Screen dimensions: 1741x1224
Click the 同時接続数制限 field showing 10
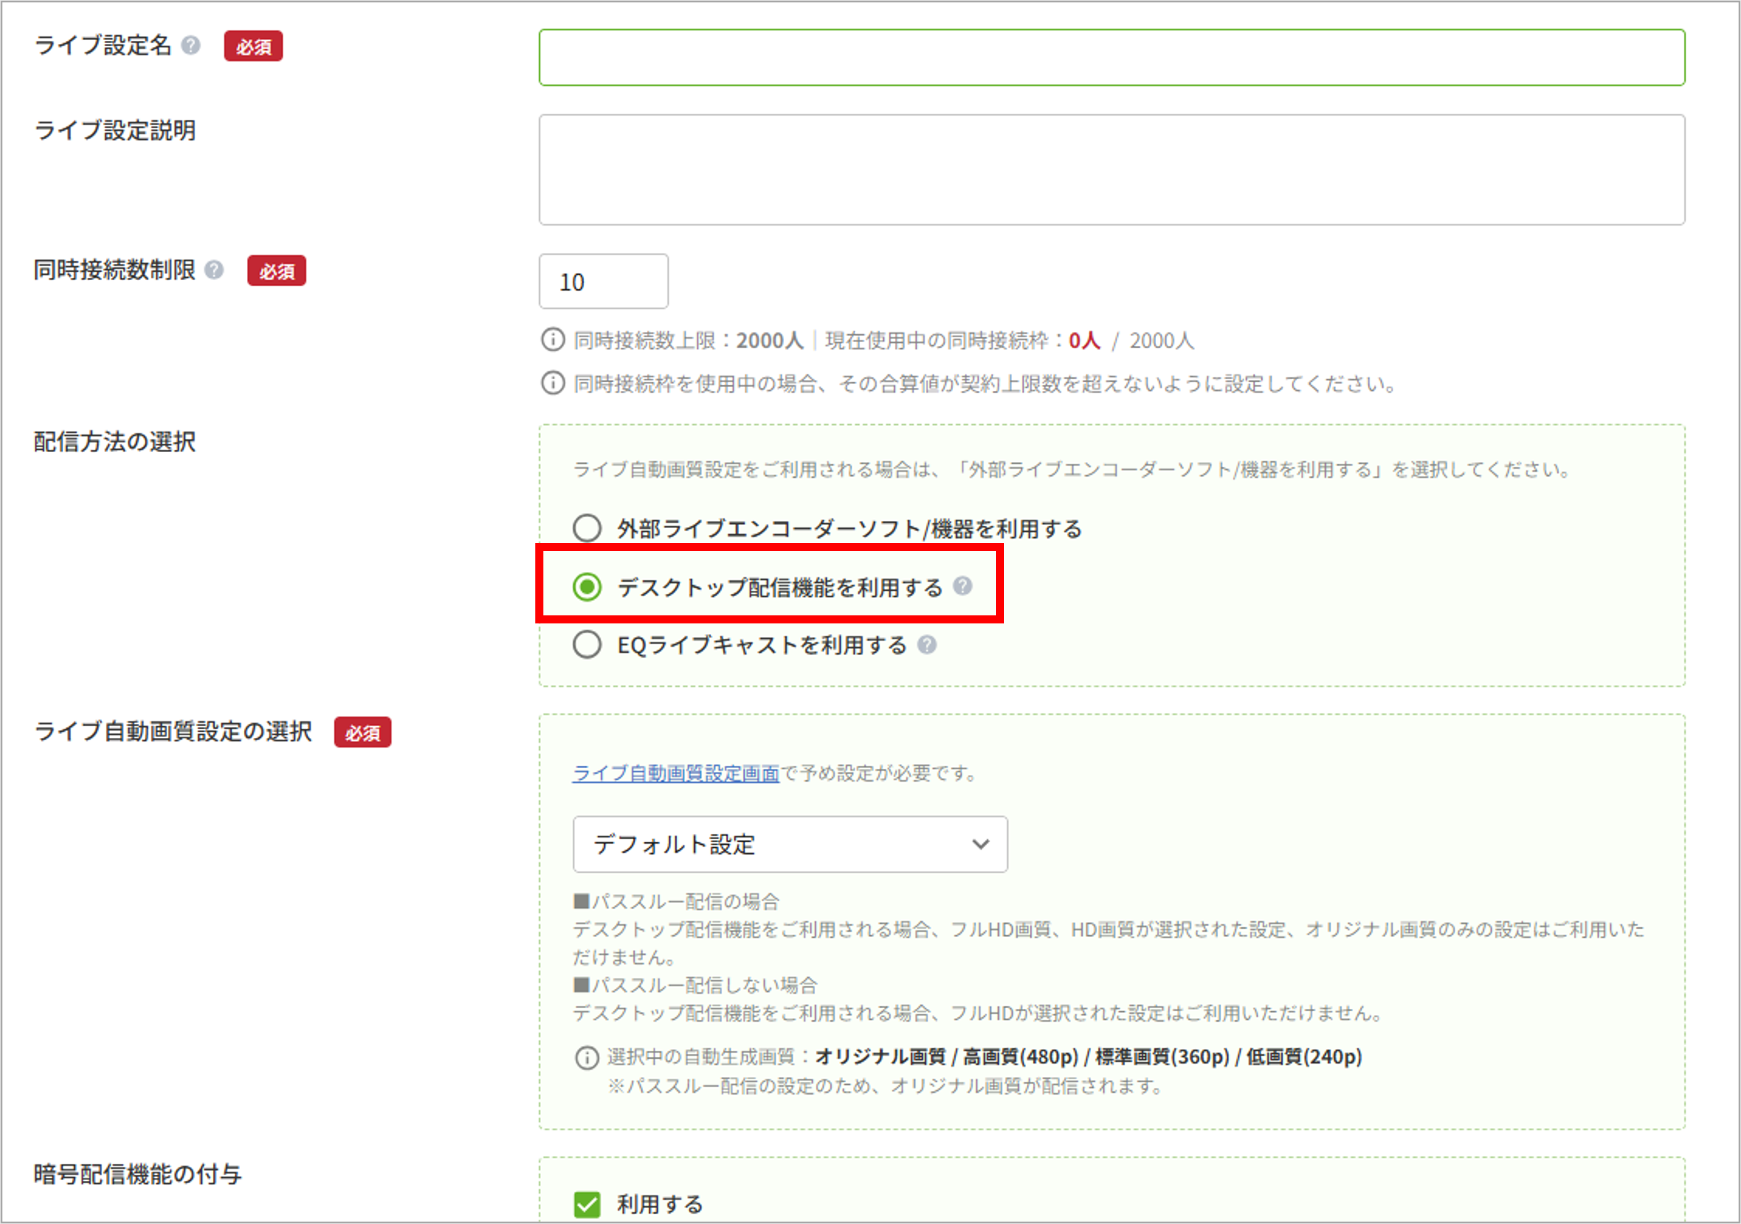point(603,281)
